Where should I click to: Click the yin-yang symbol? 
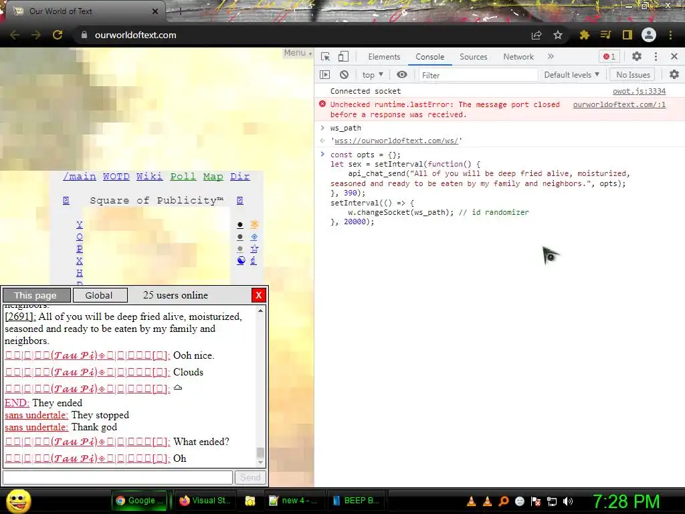(241, 260)
